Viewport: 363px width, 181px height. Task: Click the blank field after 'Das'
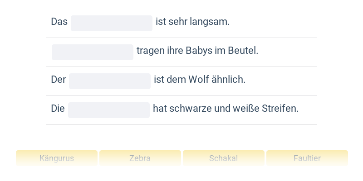[x=112, y=23]
